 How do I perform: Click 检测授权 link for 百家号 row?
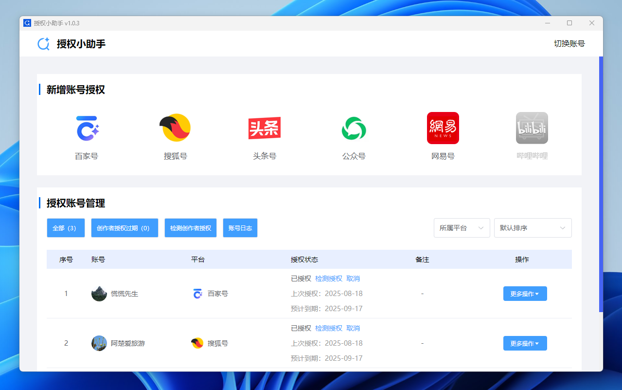coord(329,279)
